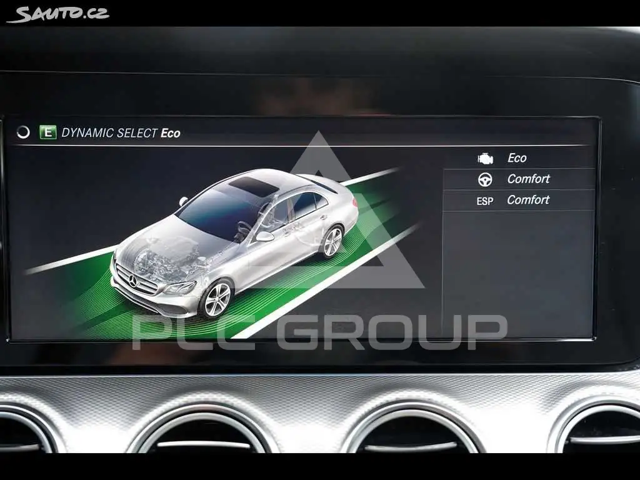Tap the DYNAMIC SELECT Eco header

pyautogui.click(x=121, y=133)
